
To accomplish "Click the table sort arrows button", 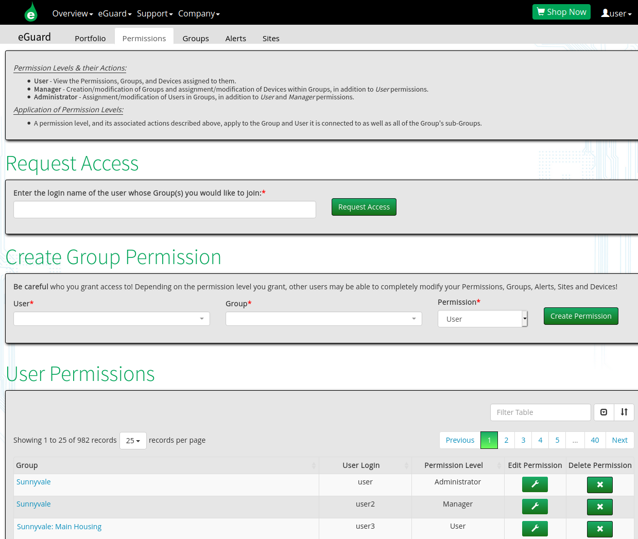I will pos(624,412).
